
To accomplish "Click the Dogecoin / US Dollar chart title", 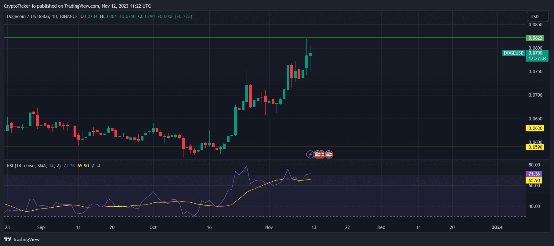I will 42,16.
